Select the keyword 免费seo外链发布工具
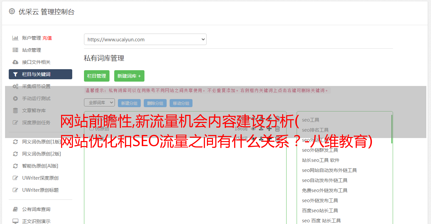Screen dimensions: 431x224 325,190
